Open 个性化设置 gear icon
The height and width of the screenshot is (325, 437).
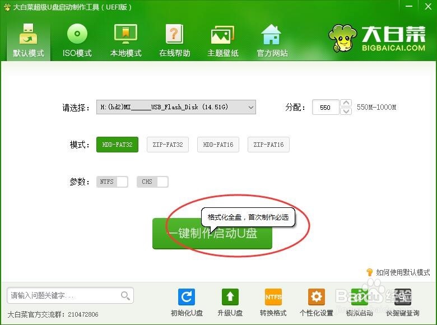317,297
